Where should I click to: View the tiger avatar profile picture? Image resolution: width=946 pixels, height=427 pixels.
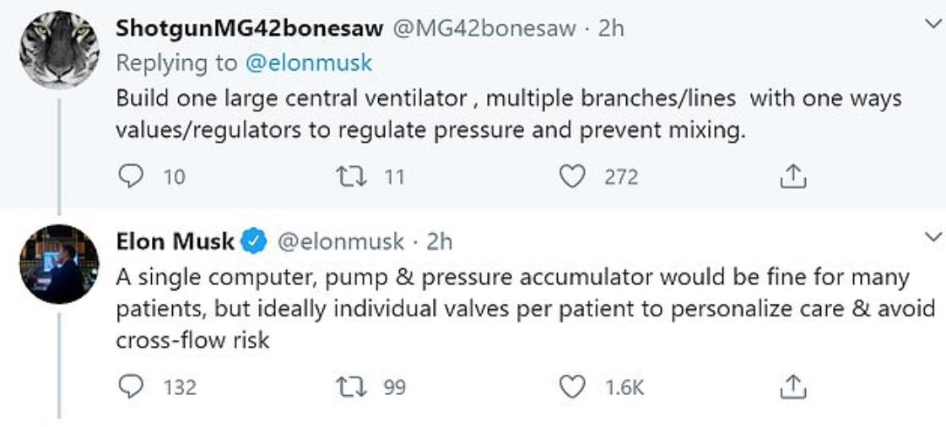59,50
